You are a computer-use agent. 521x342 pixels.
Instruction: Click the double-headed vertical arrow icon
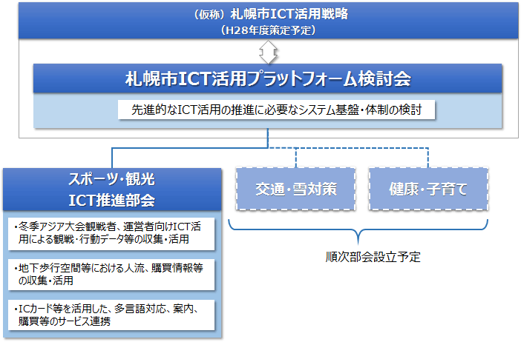click(x=269, y=52)
